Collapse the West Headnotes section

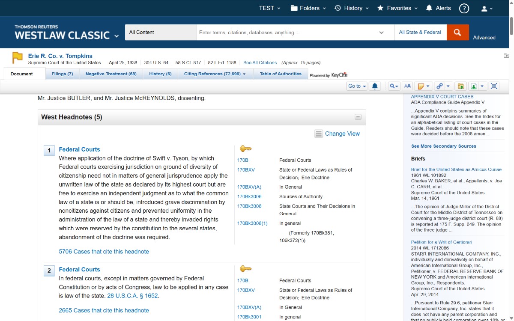(358, 117)
